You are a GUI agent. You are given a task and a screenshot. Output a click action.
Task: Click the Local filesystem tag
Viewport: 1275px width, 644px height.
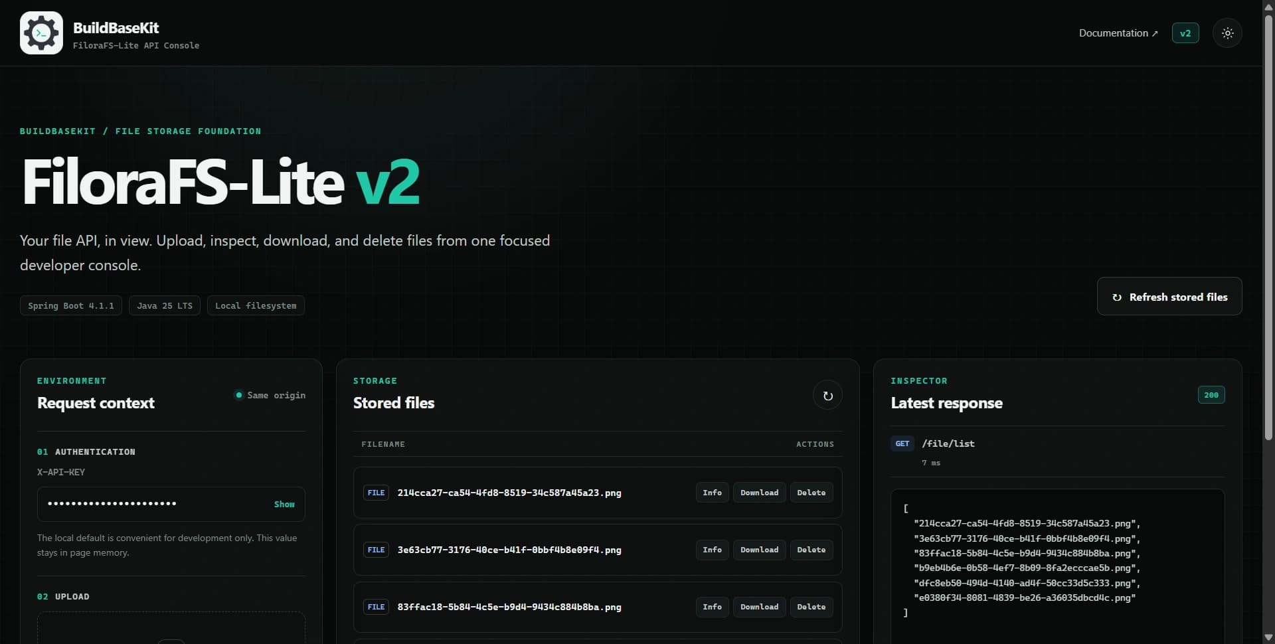click(x=256, y=305)
